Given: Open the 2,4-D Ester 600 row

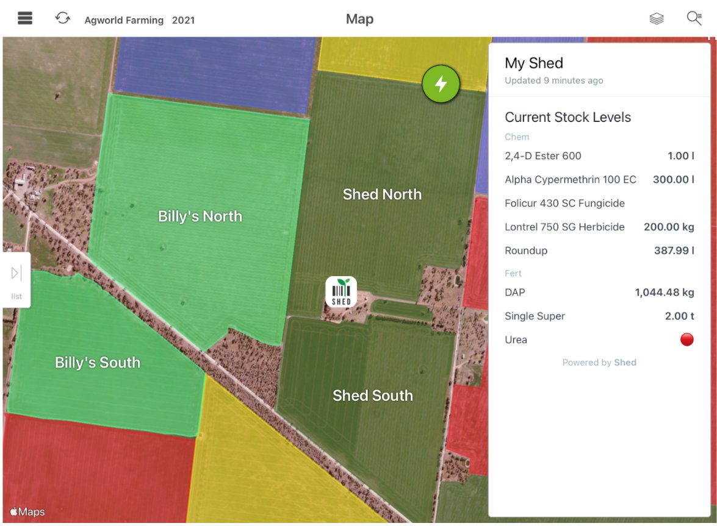Looking at the screenshot, I should coord(599,155).
